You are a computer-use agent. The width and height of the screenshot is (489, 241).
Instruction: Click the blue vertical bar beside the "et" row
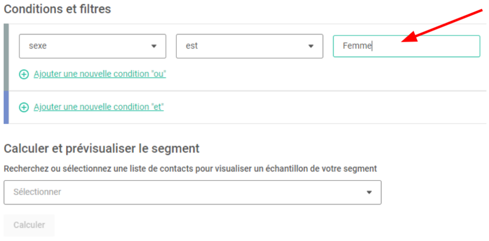pos(6,107)
